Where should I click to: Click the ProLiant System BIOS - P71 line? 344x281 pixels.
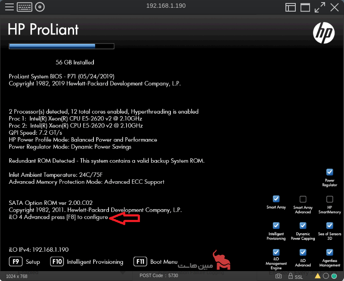pos(62,76)
